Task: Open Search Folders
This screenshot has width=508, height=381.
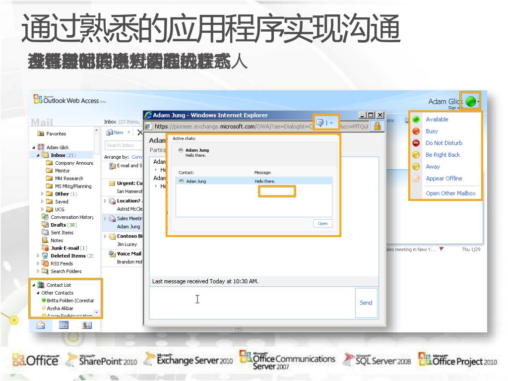Action: [66, 271]
